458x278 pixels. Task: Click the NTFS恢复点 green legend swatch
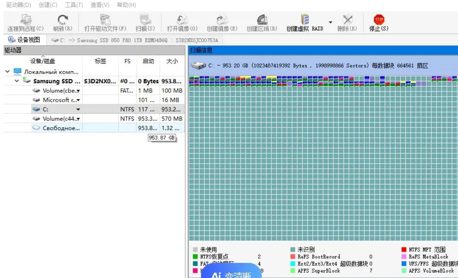[195, 257]
